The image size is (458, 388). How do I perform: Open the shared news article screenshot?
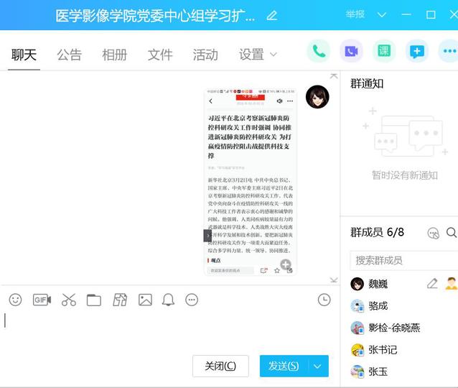pos(251,182)
